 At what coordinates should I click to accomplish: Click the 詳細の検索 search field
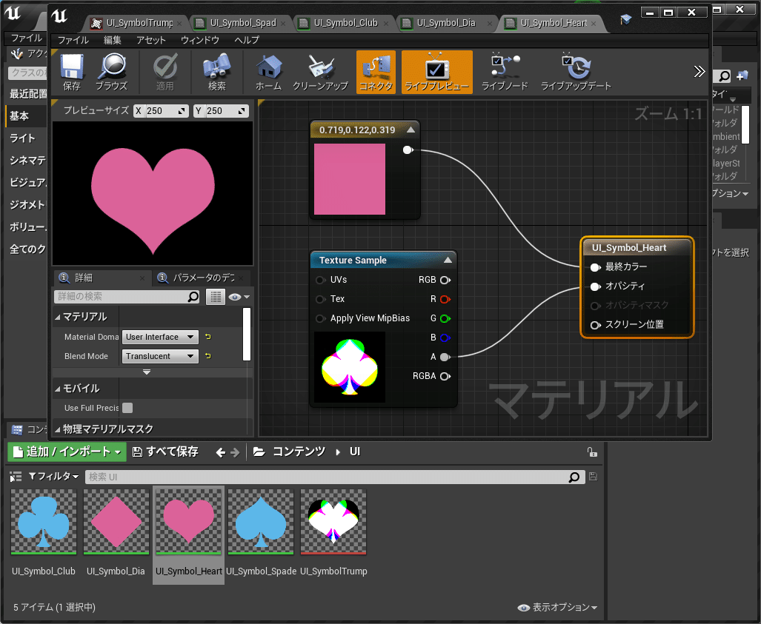(127, 296)
